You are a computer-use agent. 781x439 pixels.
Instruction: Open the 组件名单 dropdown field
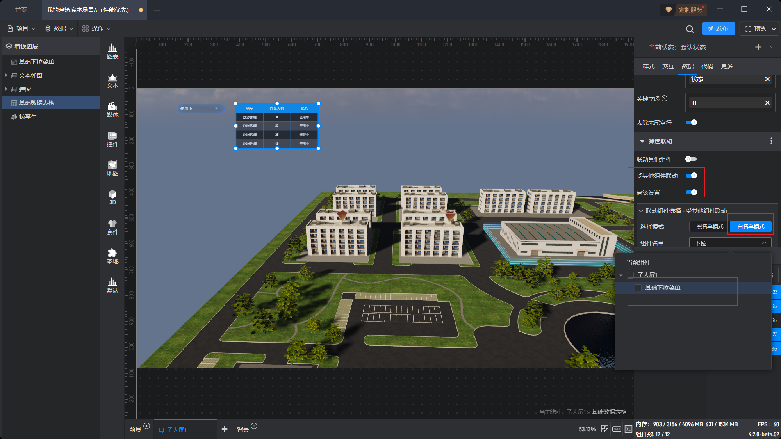730,243
